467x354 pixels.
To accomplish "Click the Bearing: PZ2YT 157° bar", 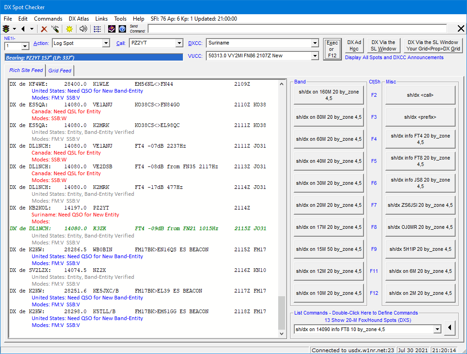I will point(94,57).
